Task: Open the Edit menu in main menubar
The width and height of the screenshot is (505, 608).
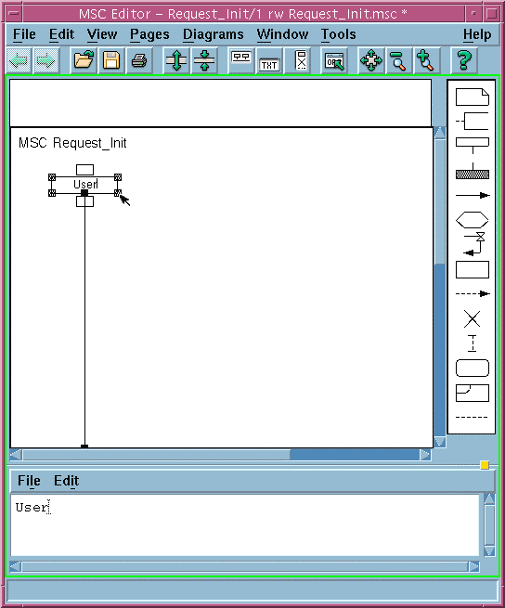Action: pos(61,34)
